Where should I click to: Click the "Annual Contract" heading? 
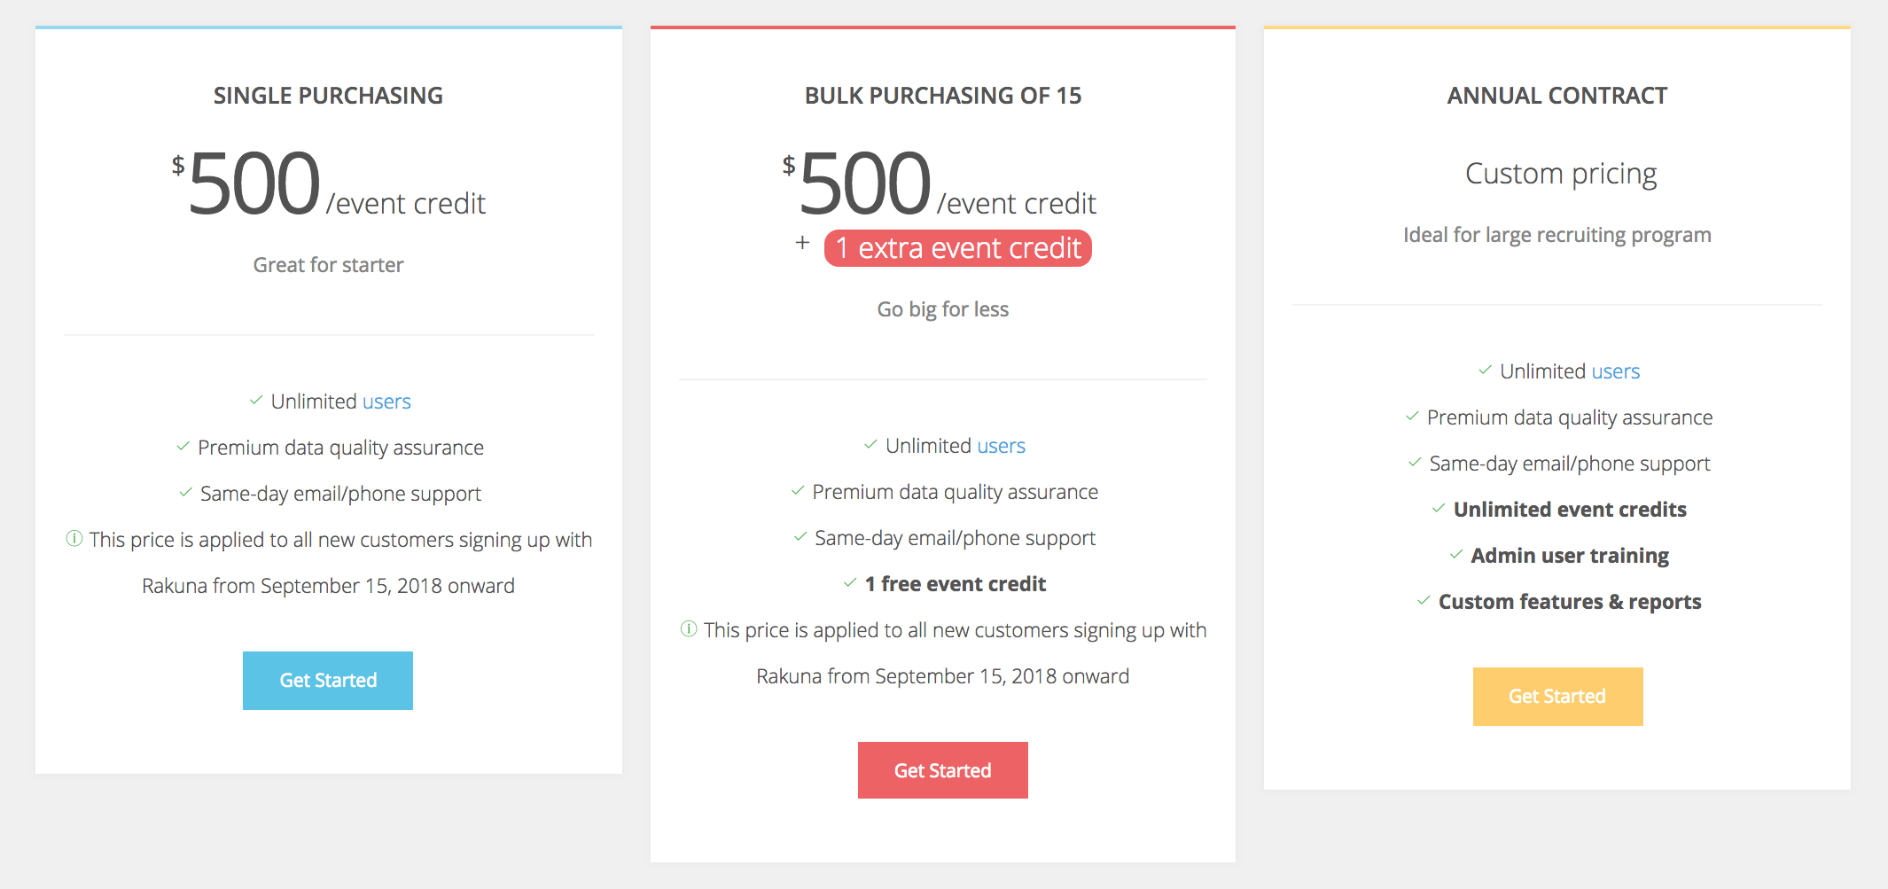pos(1556,96)
